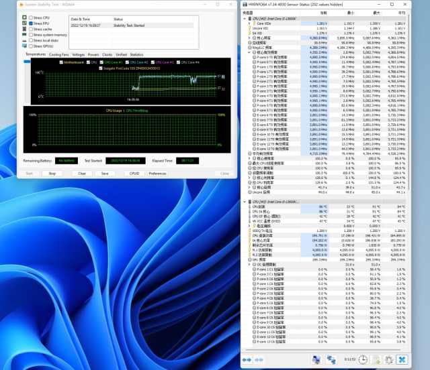Image resolution: width=430 pixels, height=370 pixels.
Task: Click the HWiNFO log file icon
Action: (x=376, y=359)
